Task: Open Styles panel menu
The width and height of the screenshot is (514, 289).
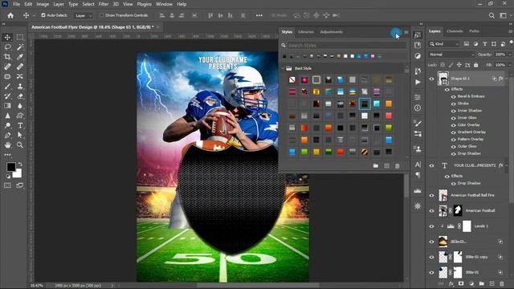Action: [406, 32]
